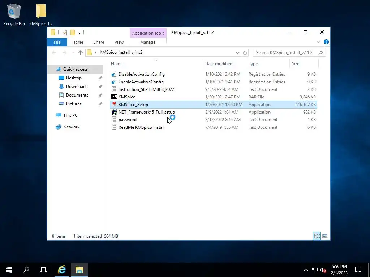The width and height of the screenshot is (370, 277).
Task: Click the muted volume tray icon
Action: click(323, 270)
